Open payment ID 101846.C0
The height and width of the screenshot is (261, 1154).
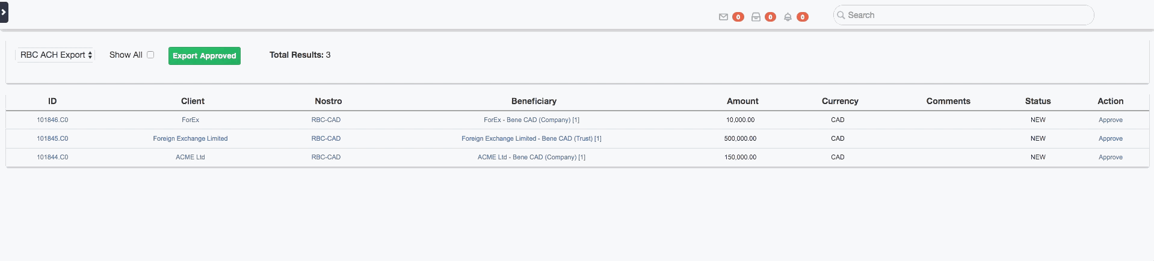click(52, 120)
